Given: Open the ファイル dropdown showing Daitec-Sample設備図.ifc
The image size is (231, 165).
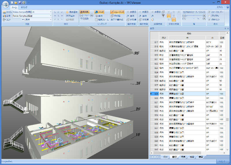Looking at the screenshot, I should [x=51, y=12].
